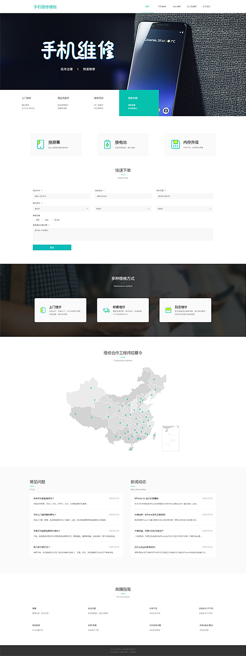Click the teal 提交 submit button
This screenshot has height=656, width=246.
click(52, 247)
